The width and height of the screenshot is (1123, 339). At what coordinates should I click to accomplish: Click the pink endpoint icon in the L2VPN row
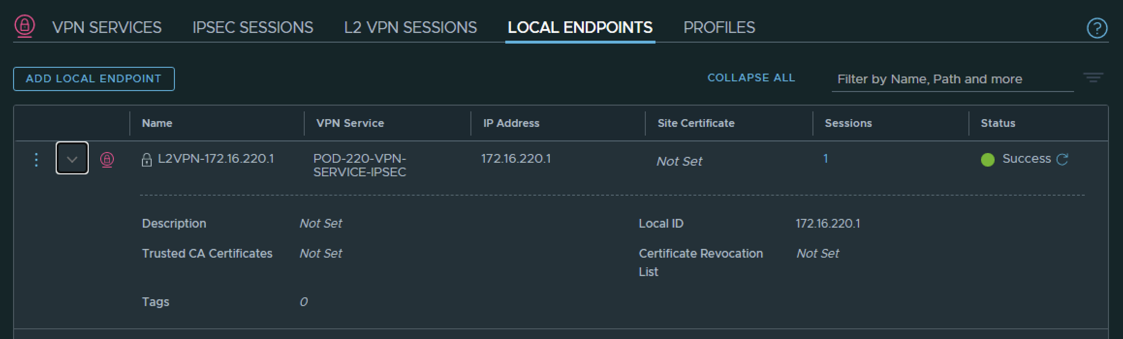[x=107, y=159]
